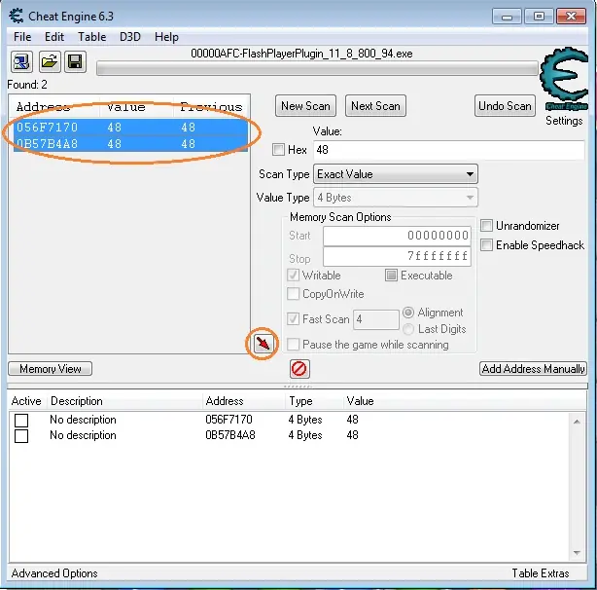Click 4 Bytes type for address 0B57B4A8

coord(305,435)
